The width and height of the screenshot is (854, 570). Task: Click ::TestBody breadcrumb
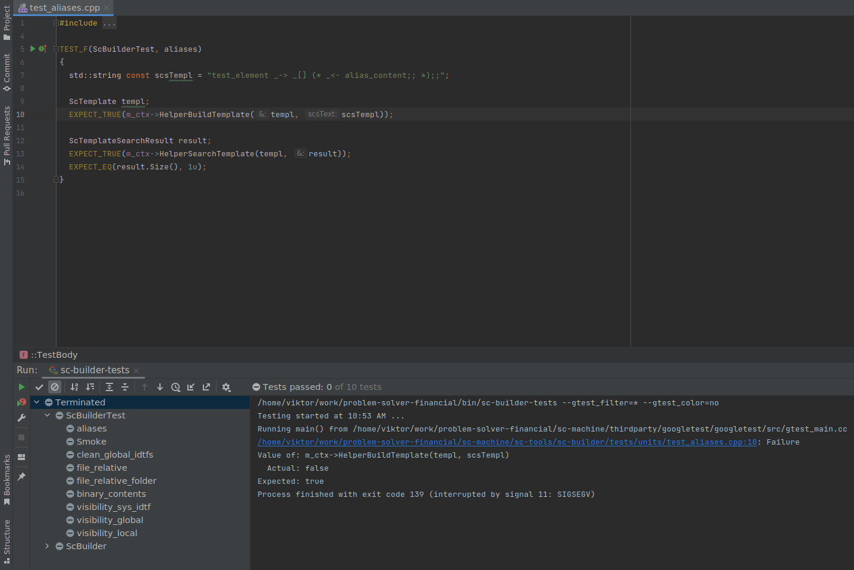[54, 355]
